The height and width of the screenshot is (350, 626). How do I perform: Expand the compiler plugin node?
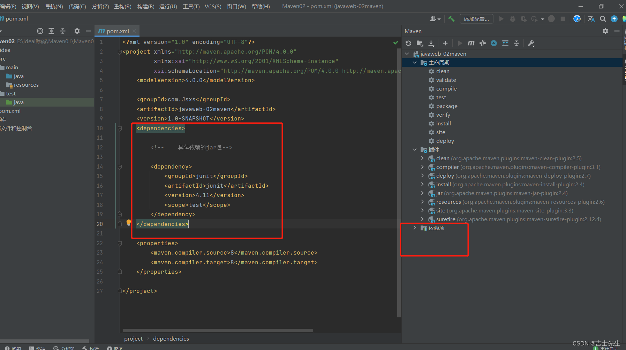422,167
